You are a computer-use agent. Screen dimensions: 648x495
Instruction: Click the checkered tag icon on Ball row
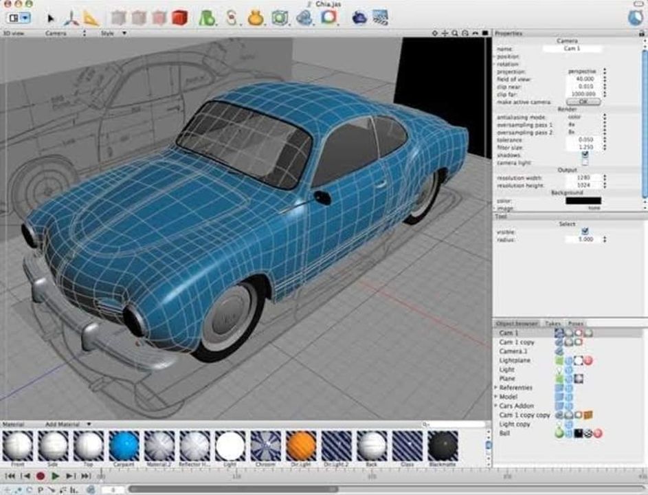tap(588, 433)
